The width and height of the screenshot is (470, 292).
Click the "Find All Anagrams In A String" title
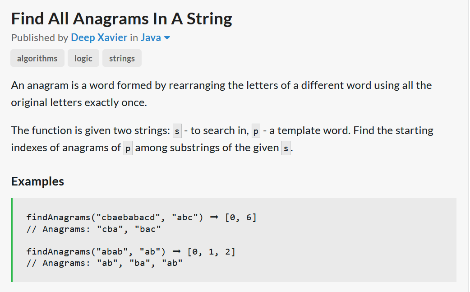click(121, 19)
